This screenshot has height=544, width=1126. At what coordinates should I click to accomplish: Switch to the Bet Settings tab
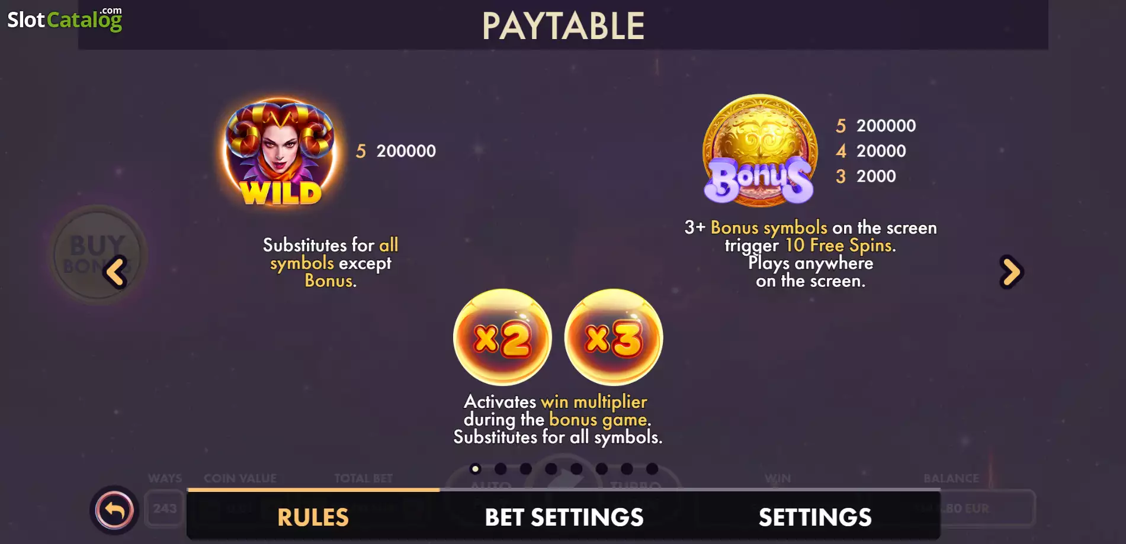(564, 516)
